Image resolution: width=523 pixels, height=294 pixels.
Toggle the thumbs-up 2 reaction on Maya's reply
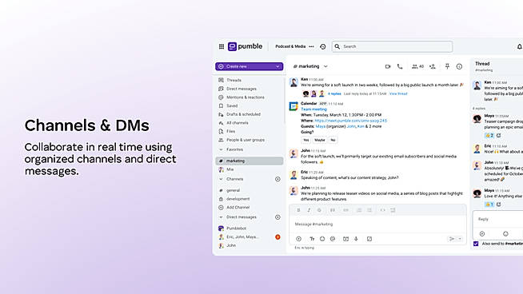pos(489,135)
